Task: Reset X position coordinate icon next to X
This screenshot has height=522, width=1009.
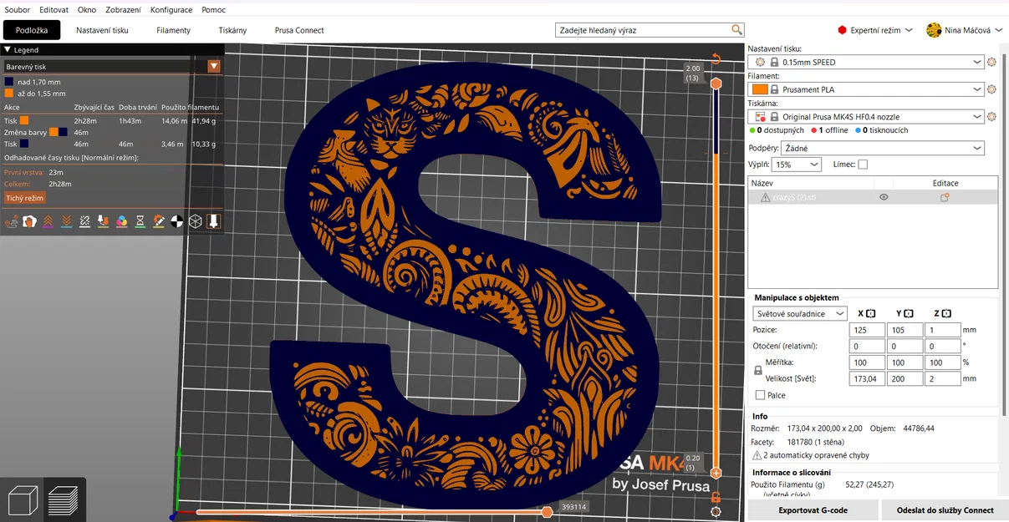Action: click(x=871, y=313)
